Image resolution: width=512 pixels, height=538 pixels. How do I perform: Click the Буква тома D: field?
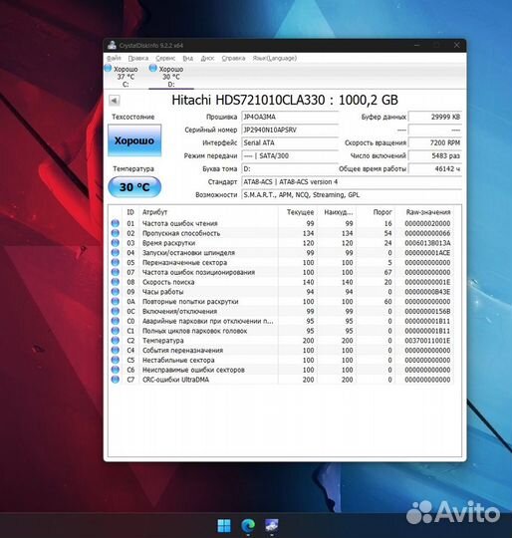pos(290,168)
